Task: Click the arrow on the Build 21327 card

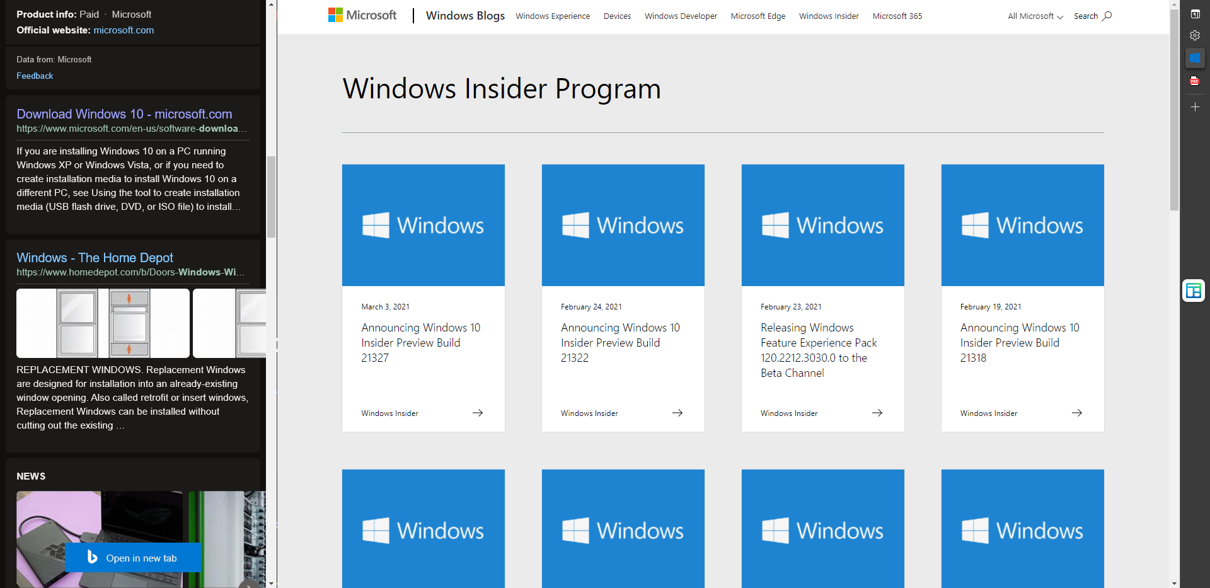Action: (x=477, y=413)
